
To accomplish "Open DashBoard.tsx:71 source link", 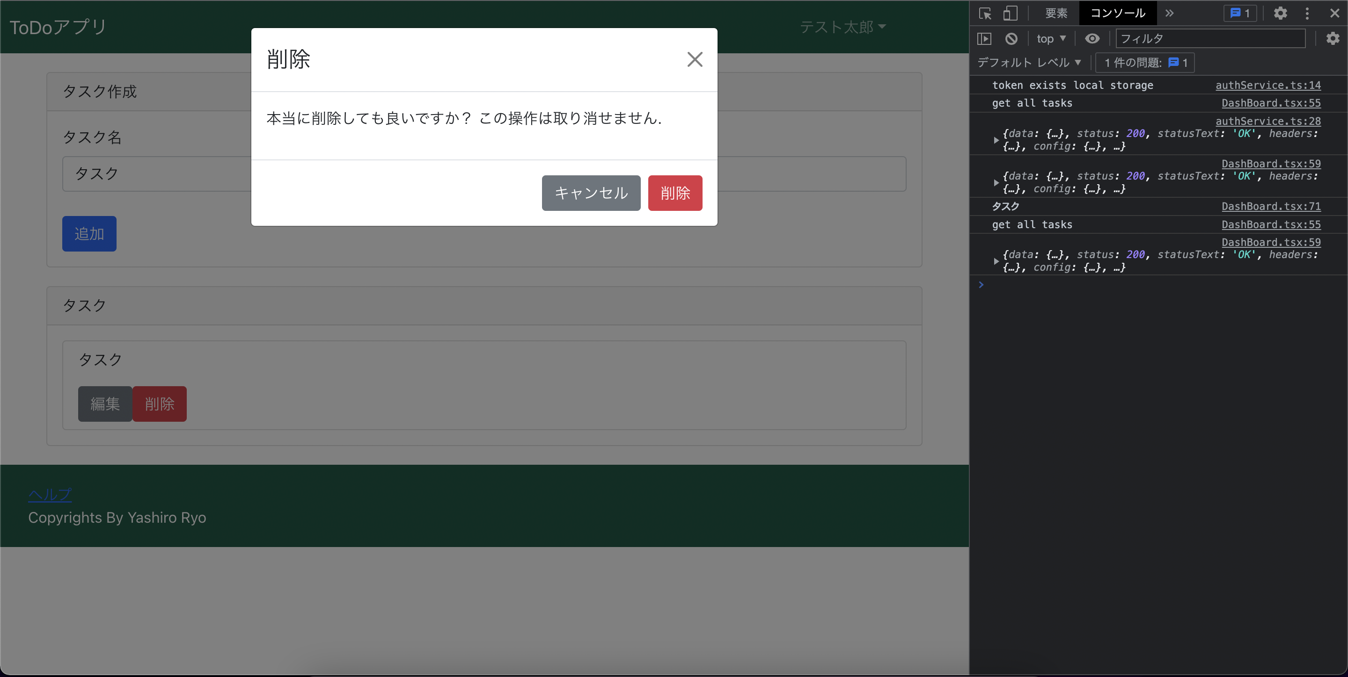I will pyautogui.click(x=1271, y=206).
